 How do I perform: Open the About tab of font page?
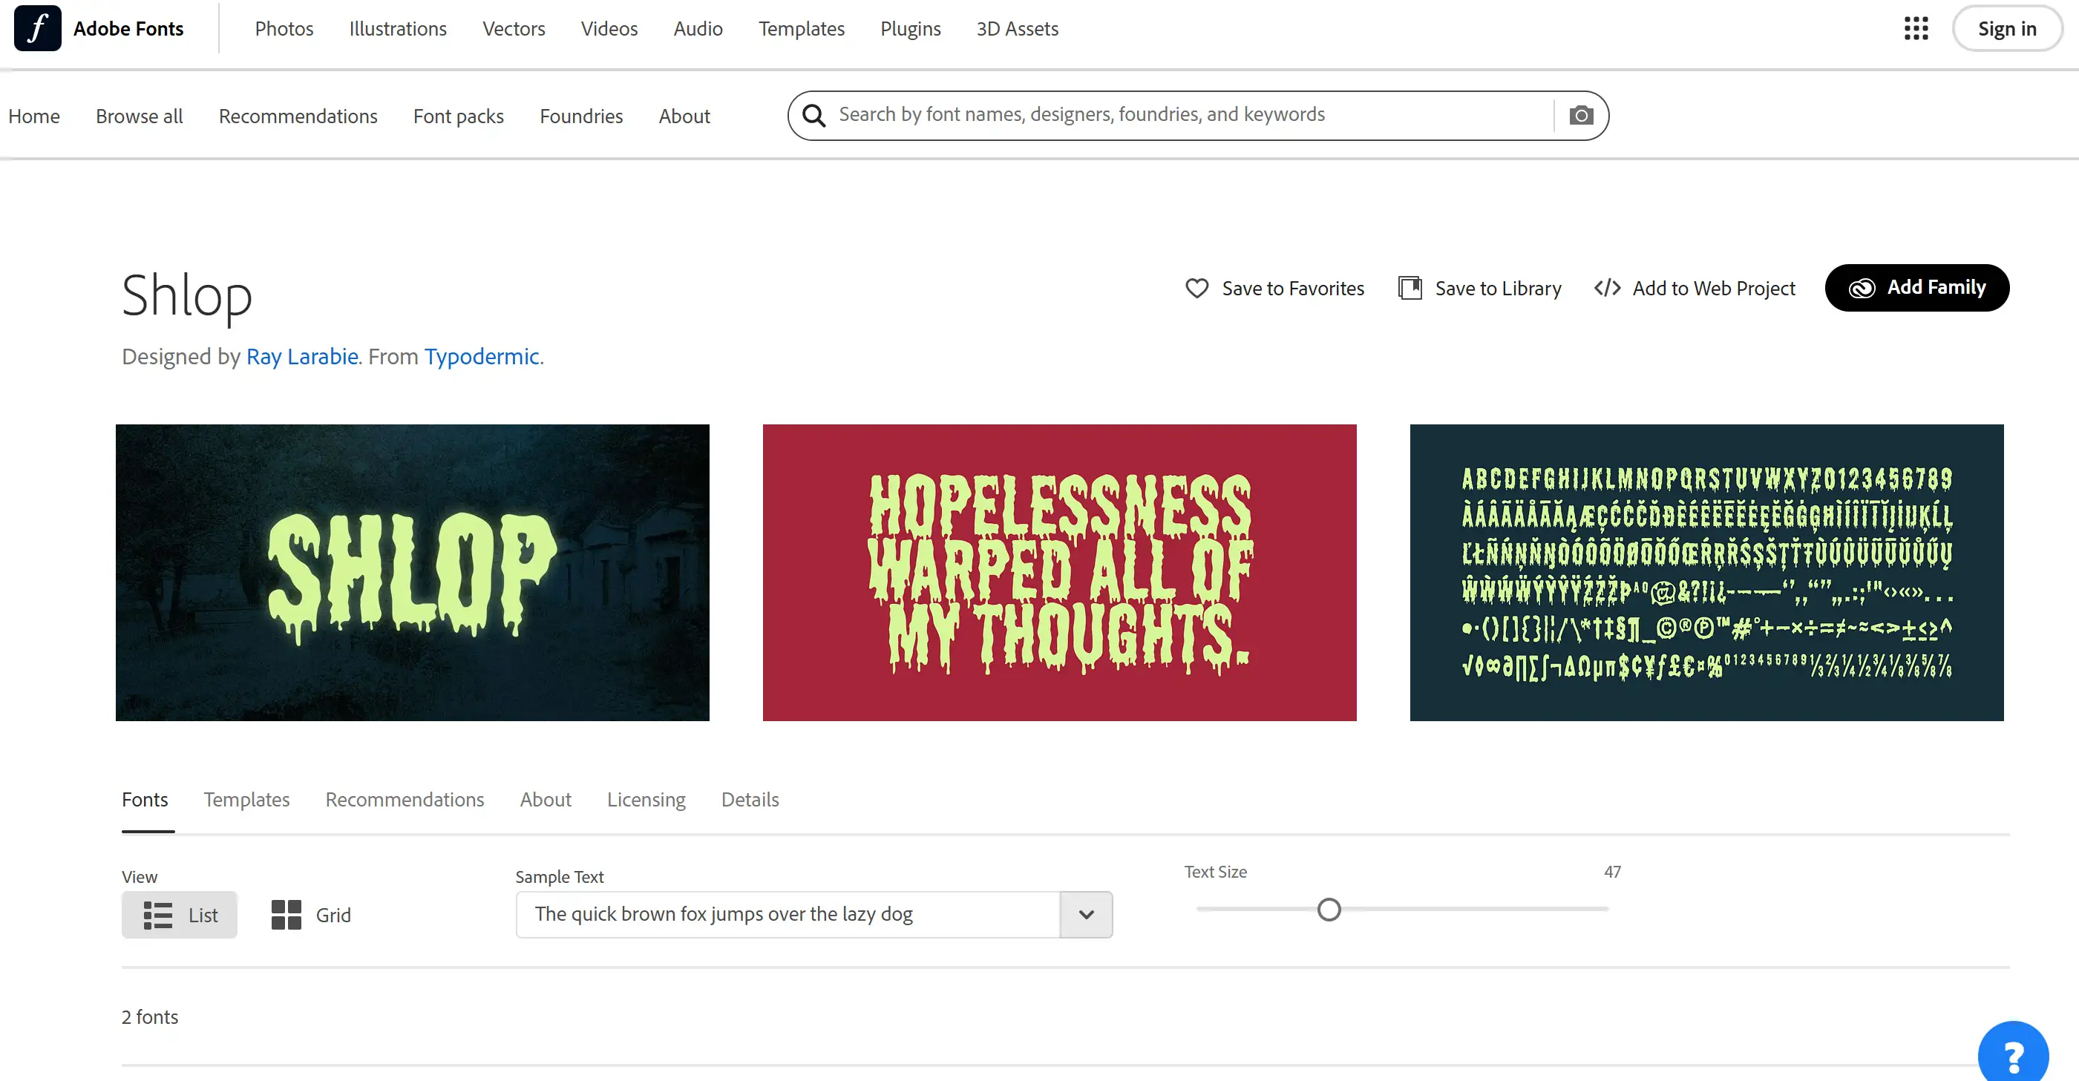546,800
